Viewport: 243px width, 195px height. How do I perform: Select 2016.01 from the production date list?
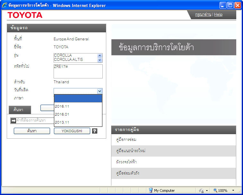(x=78, y=114)
